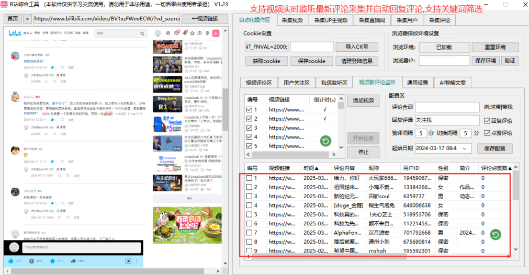Click avatar of commenter 1夹心芝士
Image resolution: width=529 pixels, height=275 pixels.
click(x=15, y=192)
